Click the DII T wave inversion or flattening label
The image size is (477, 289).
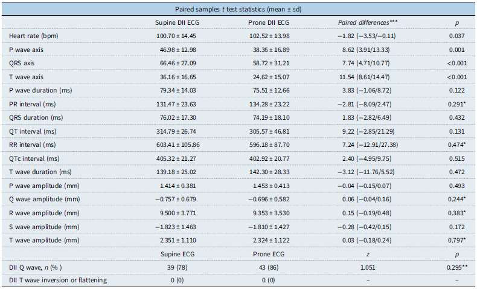click(58, 280)
